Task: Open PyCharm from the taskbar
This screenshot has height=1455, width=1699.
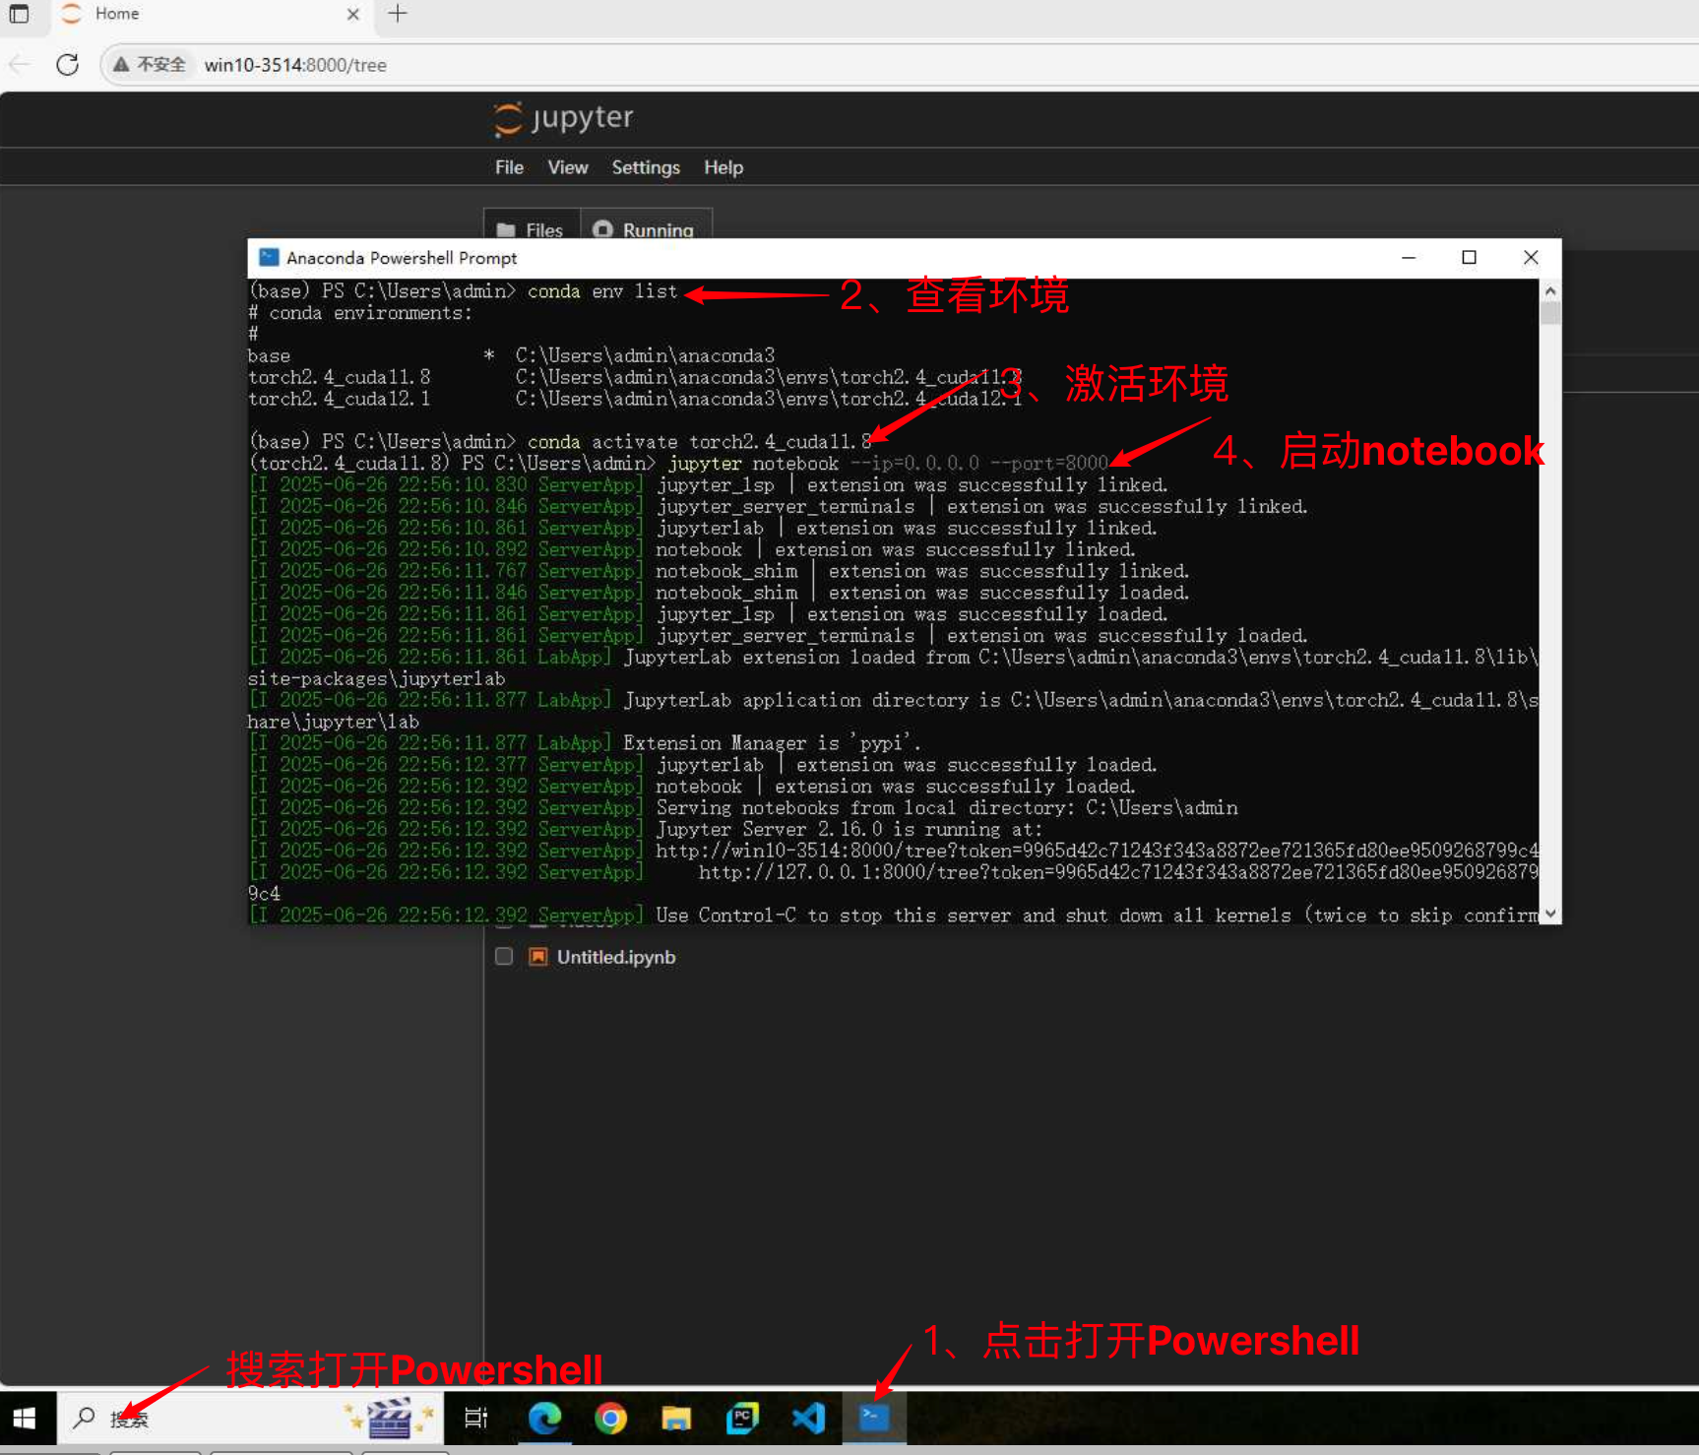Action: click(x=742, y=1418)
